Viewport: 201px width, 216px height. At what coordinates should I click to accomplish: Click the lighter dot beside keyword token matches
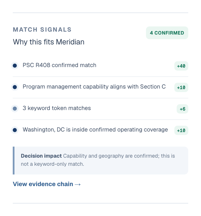point(15,109)
